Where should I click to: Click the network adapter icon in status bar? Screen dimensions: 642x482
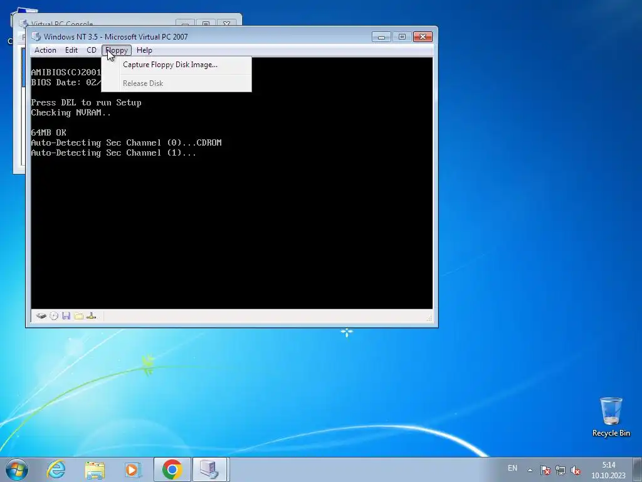pos(92,316)
